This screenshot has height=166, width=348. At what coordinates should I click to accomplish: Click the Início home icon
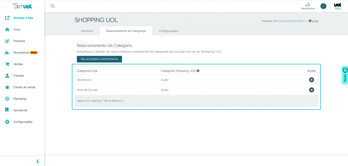[x=7, y=30]
